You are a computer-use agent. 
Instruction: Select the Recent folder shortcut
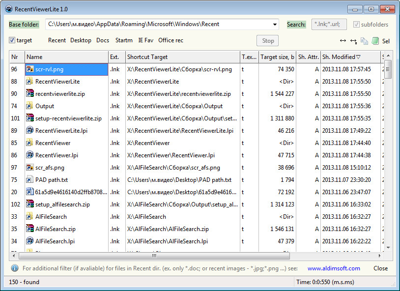[x=57, y=40]
